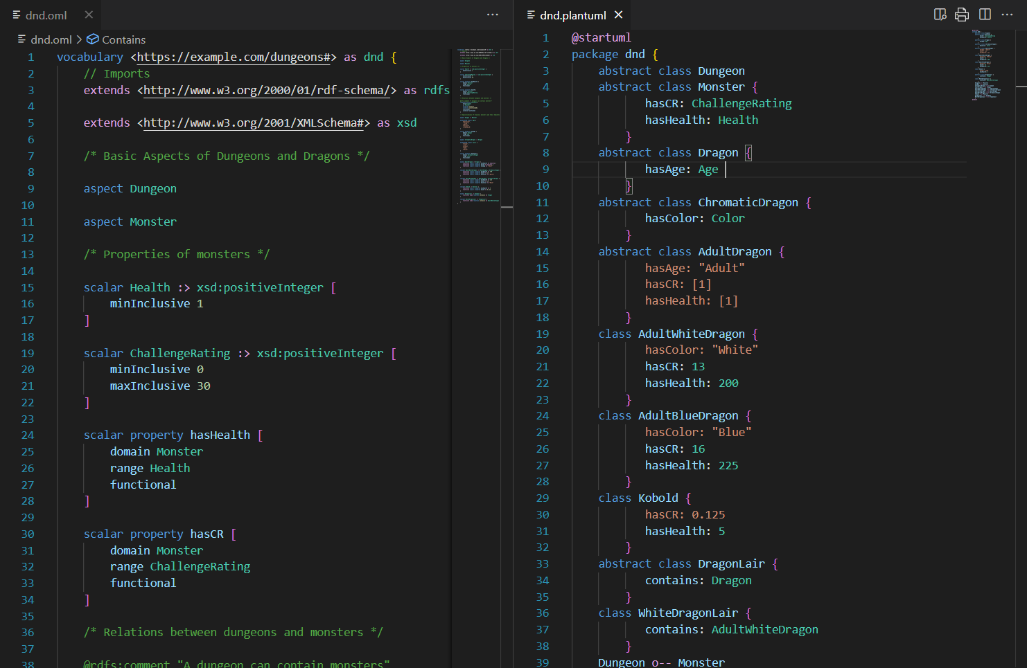
Task: Follow the example.com/dungeons# link
Action: (234, 57)
